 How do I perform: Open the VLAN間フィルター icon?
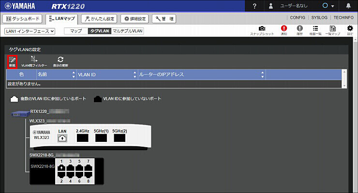coord(34,62)
